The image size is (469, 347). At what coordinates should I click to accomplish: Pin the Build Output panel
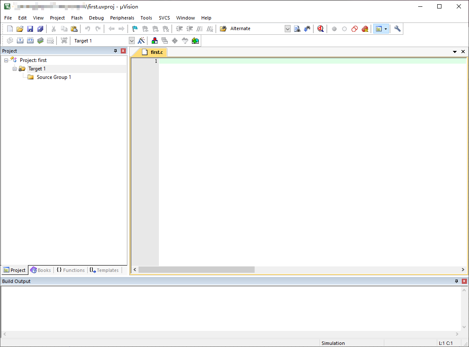click(x=456, y=281)
